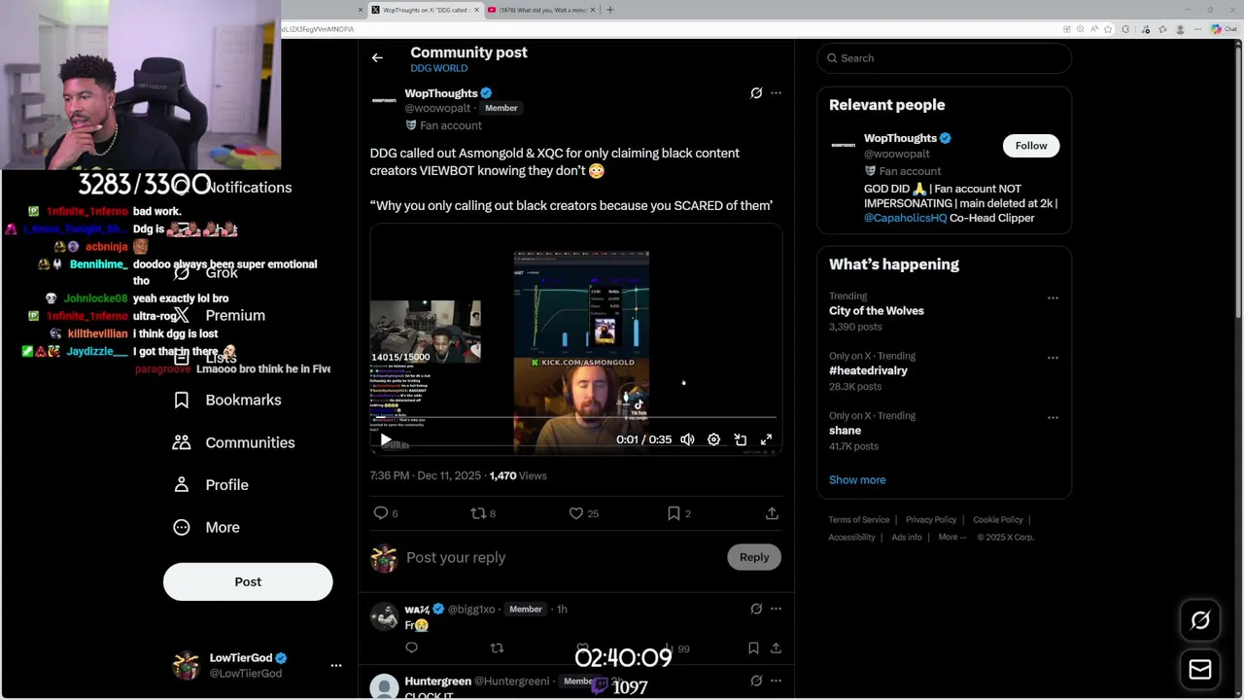
Task: Repost the @bigg1xo comment
Action: tap(497, 647)
